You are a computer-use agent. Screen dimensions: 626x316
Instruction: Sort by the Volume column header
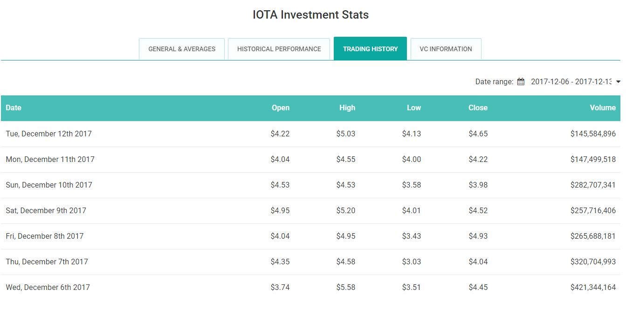tap(602, 108)
